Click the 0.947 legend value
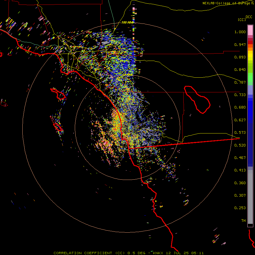The width and height of the screenshot is (255, 255). 240,44
